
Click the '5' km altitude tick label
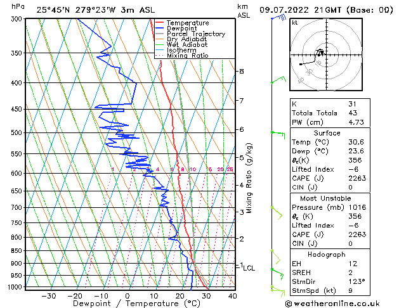pyautogui.click(x=242, y=158)
